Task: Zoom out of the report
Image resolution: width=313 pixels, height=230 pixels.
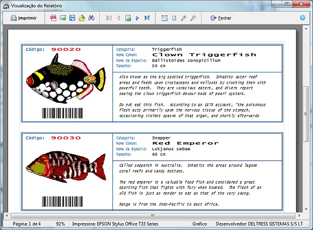Action: [x=193, y=18]
